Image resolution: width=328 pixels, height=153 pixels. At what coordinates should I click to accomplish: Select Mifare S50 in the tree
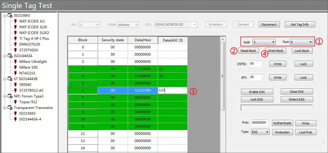tap(28, 67)
